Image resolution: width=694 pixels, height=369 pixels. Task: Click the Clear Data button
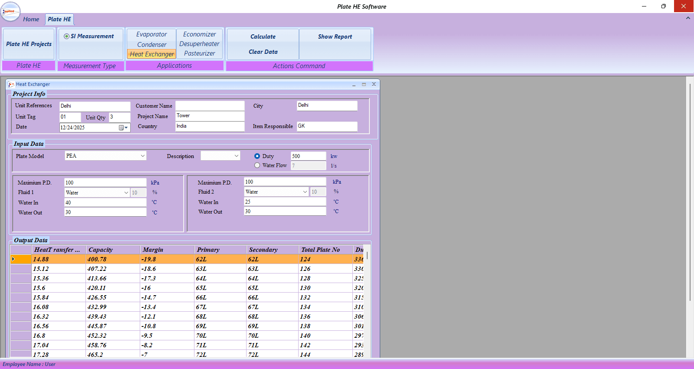point(263,52)
